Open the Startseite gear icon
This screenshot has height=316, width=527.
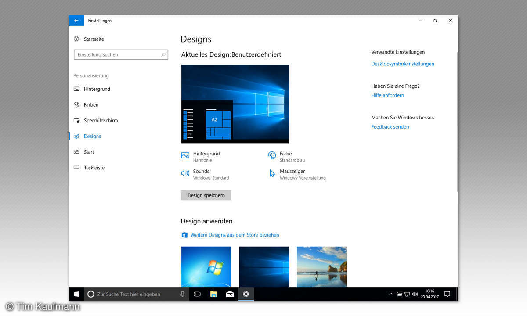point(76,39)
